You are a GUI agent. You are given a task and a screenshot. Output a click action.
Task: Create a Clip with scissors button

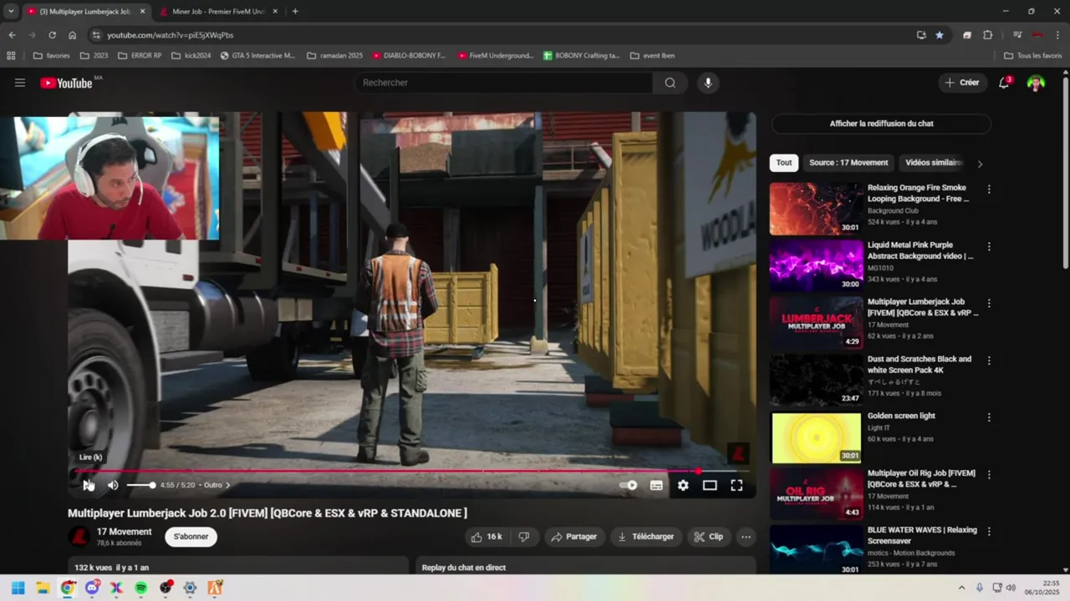(x=708, y=537)
